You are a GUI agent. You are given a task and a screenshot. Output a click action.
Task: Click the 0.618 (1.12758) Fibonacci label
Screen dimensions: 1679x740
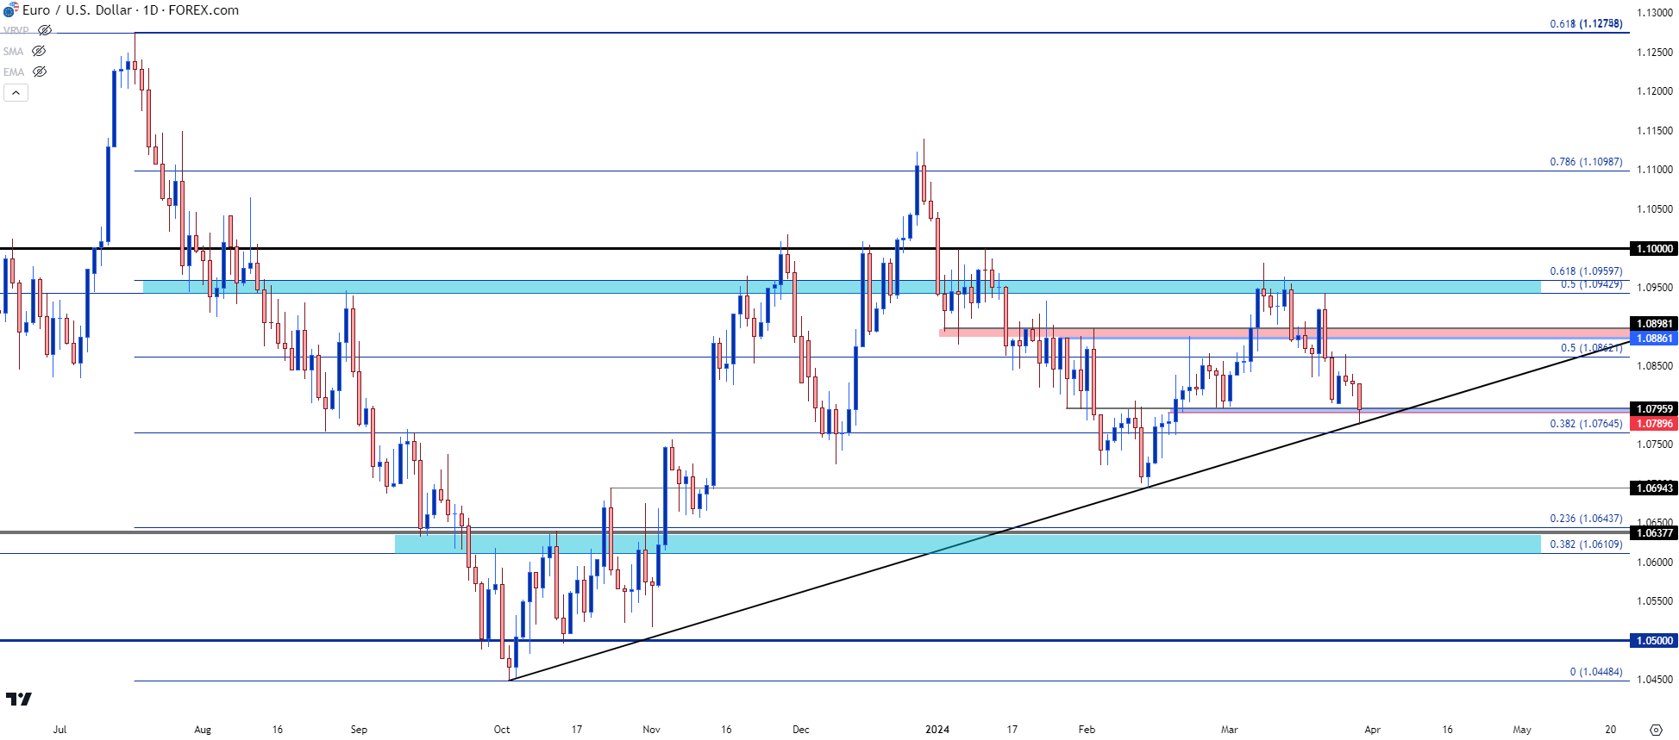(1586, 24)
